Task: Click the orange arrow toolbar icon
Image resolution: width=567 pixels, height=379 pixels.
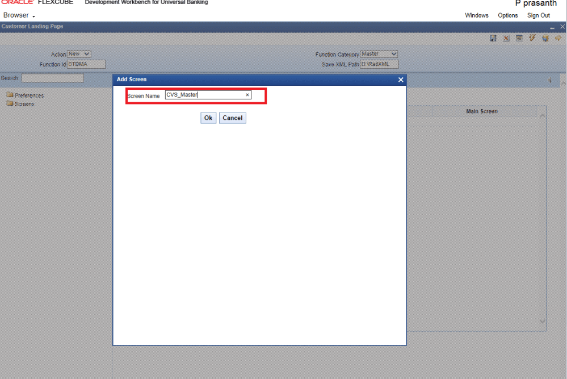Action: [558, 38]
